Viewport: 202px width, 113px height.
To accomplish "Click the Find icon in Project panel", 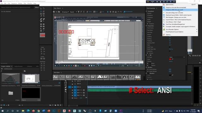I will 53,105.
